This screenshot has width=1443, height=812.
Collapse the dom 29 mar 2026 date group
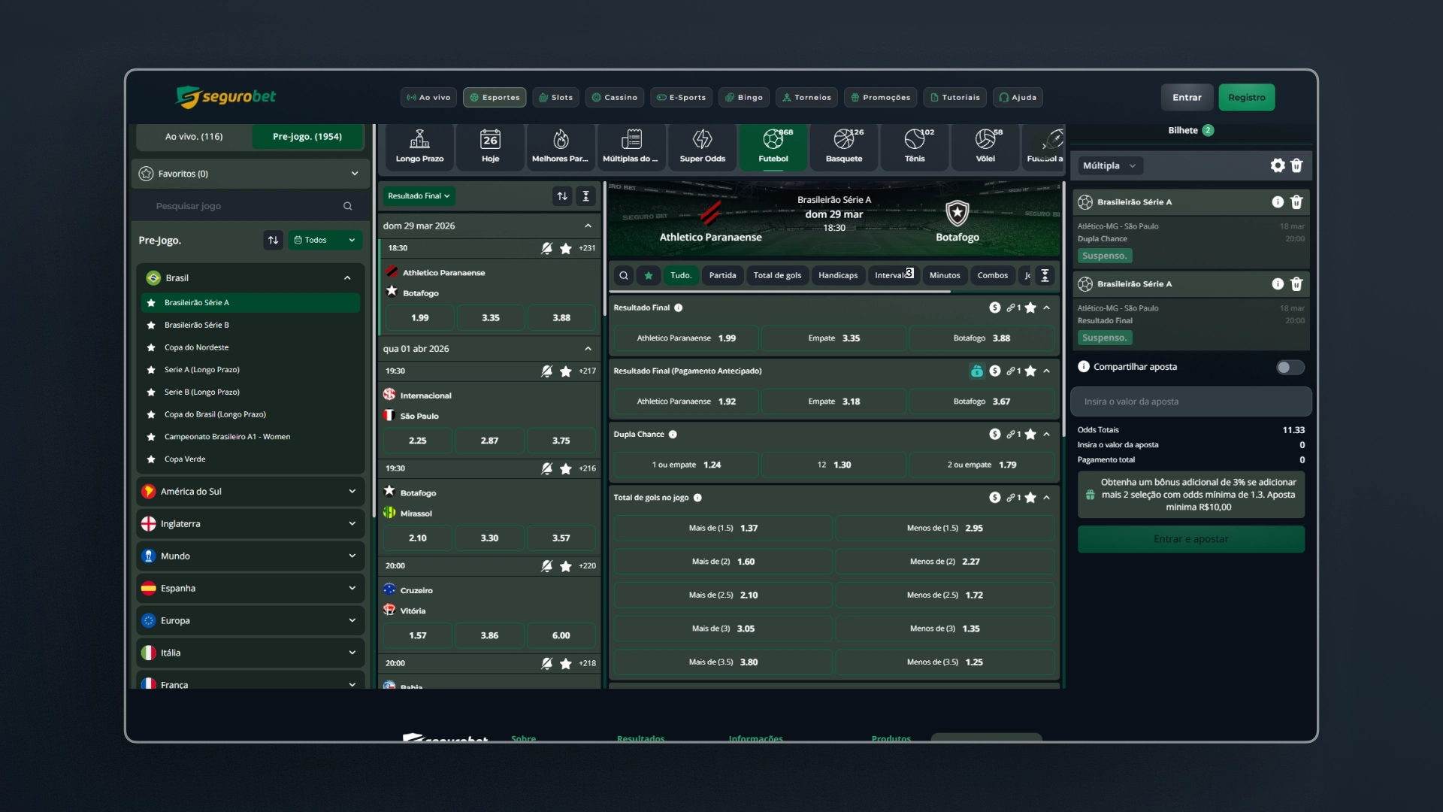coord(588,226)
